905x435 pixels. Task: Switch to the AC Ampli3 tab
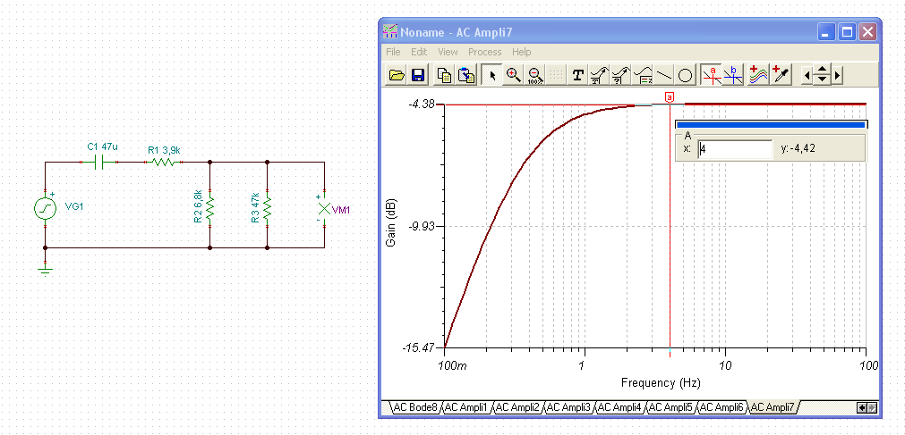[568, 407]
